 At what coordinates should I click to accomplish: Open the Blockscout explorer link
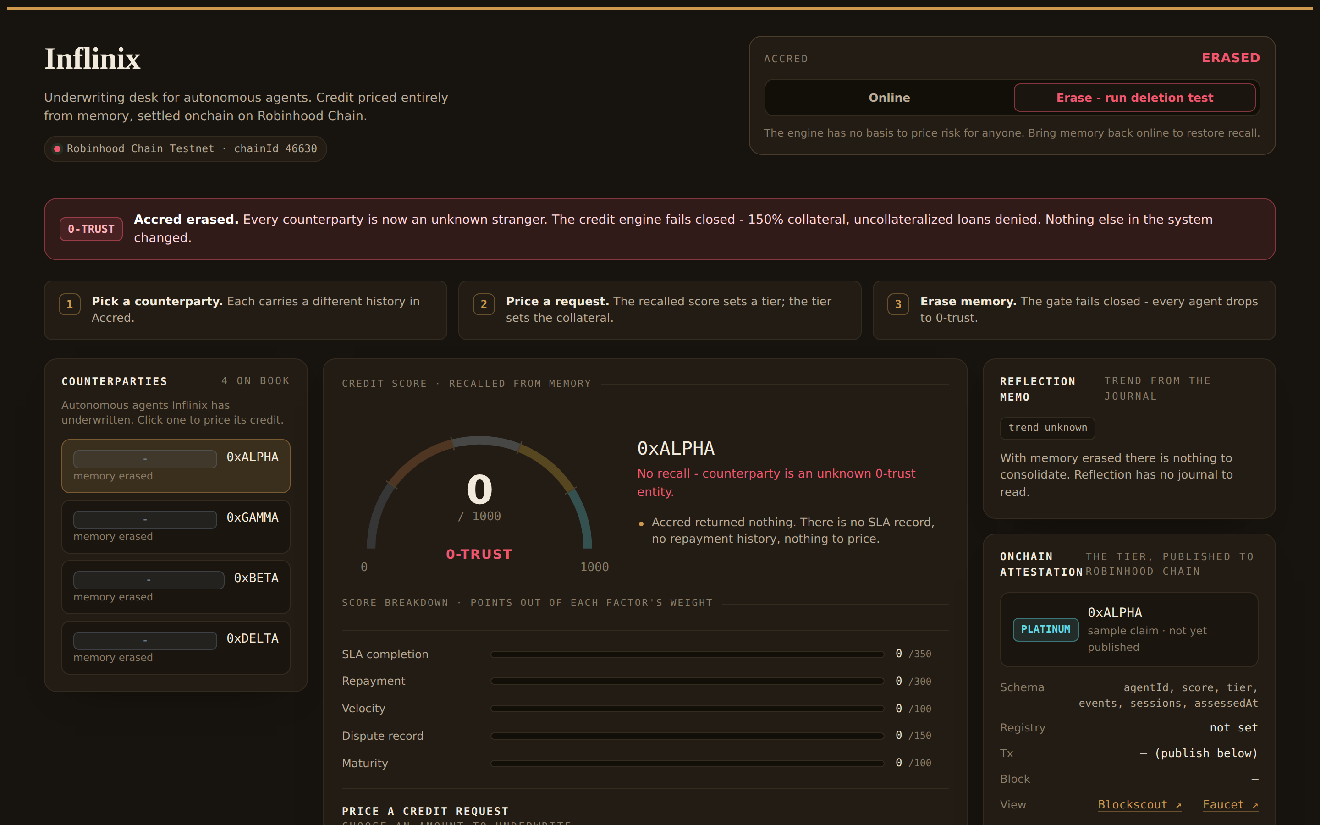pos(1139,805)
